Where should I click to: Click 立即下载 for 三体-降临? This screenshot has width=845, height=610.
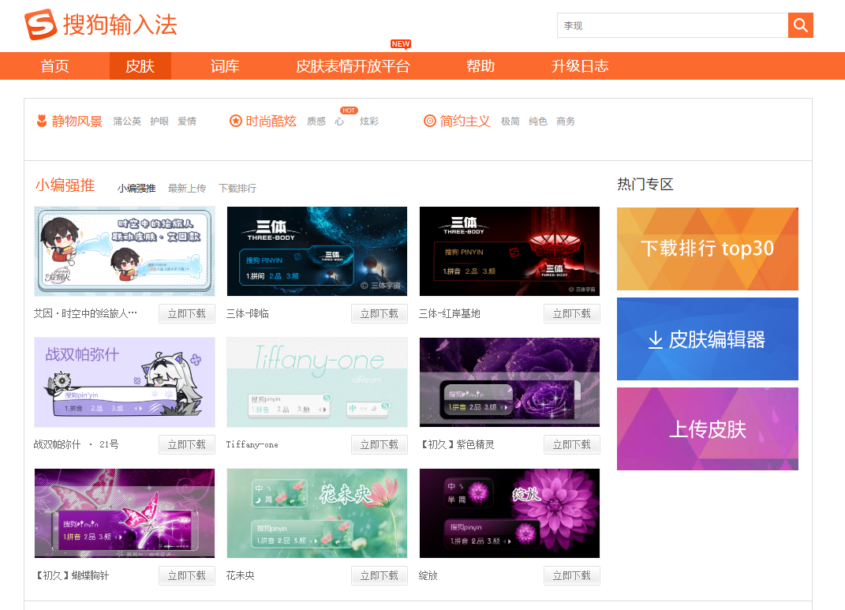point(380,313)
